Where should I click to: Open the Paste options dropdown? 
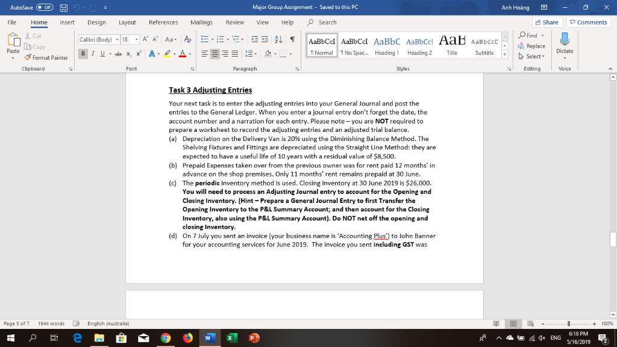[x=13, y=58]
